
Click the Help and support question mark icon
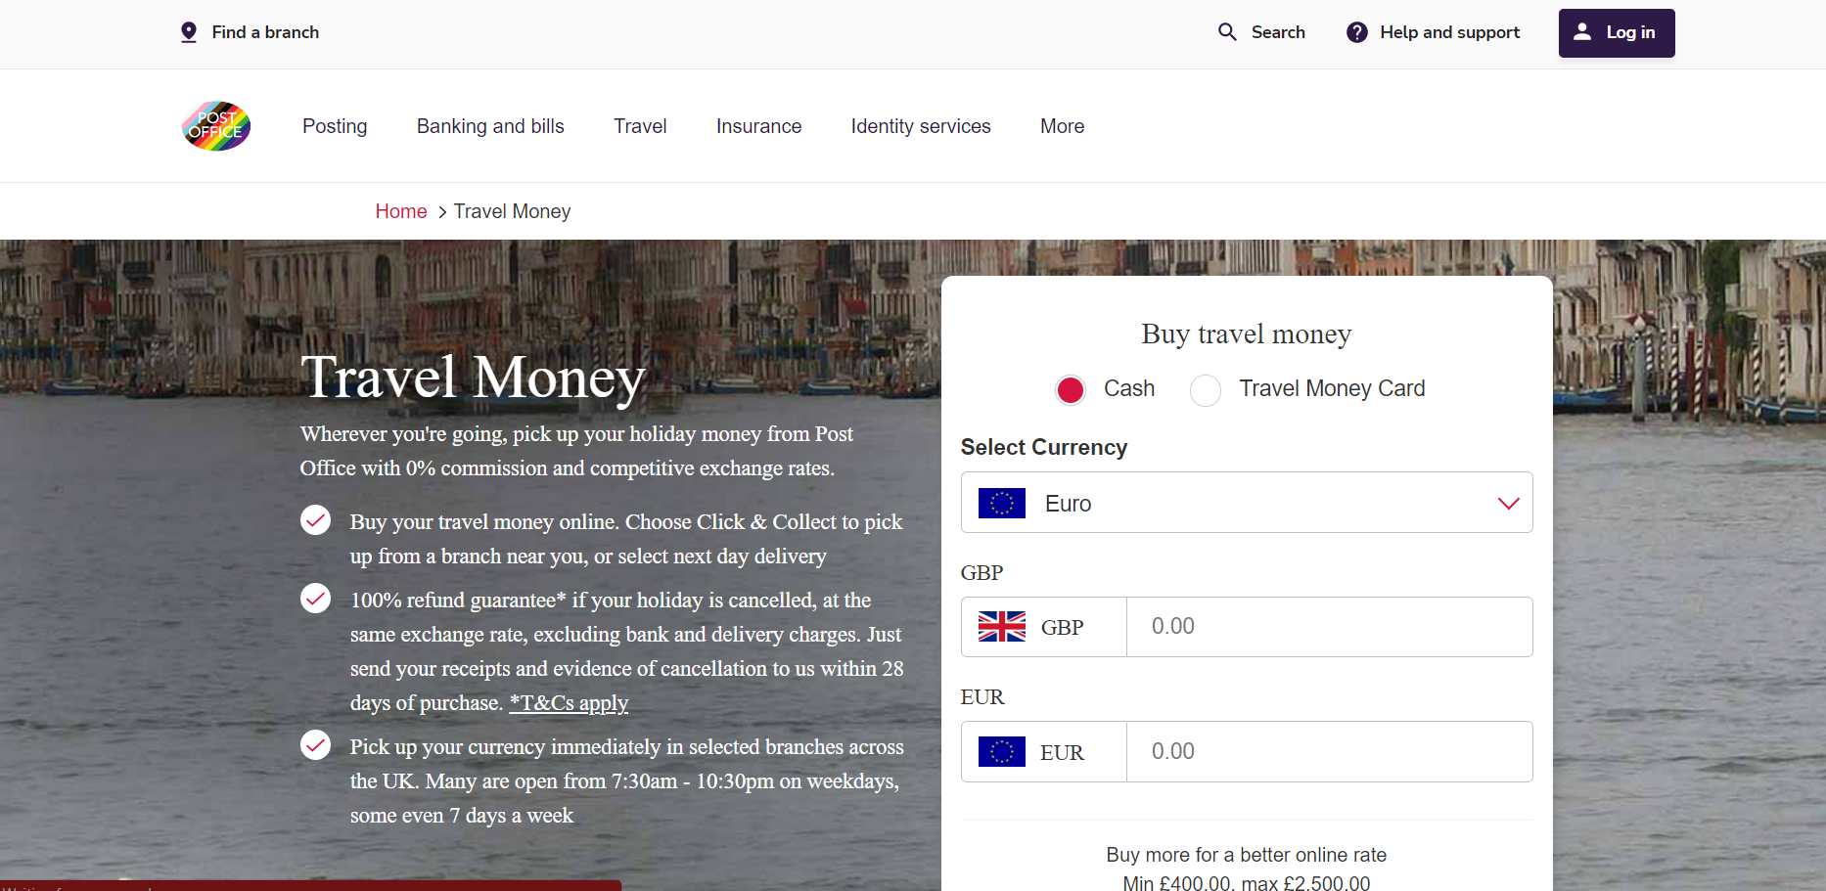(x=1357, y=32)
